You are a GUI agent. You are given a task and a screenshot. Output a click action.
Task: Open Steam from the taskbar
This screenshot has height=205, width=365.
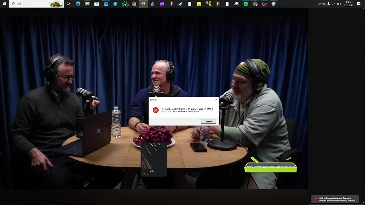pyautogui.click(x=181, y=4)
